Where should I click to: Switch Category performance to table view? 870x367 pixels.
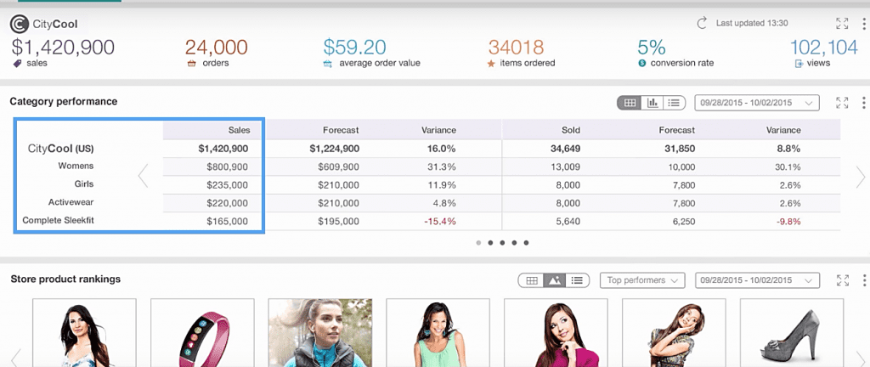pyautogui.click(x=630, y=103)
